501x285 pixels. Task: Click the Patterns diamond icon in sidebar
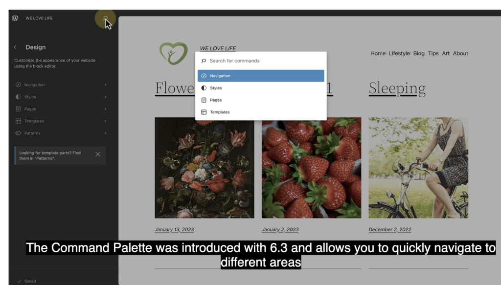pyautogui.click(x=18, y=133)
